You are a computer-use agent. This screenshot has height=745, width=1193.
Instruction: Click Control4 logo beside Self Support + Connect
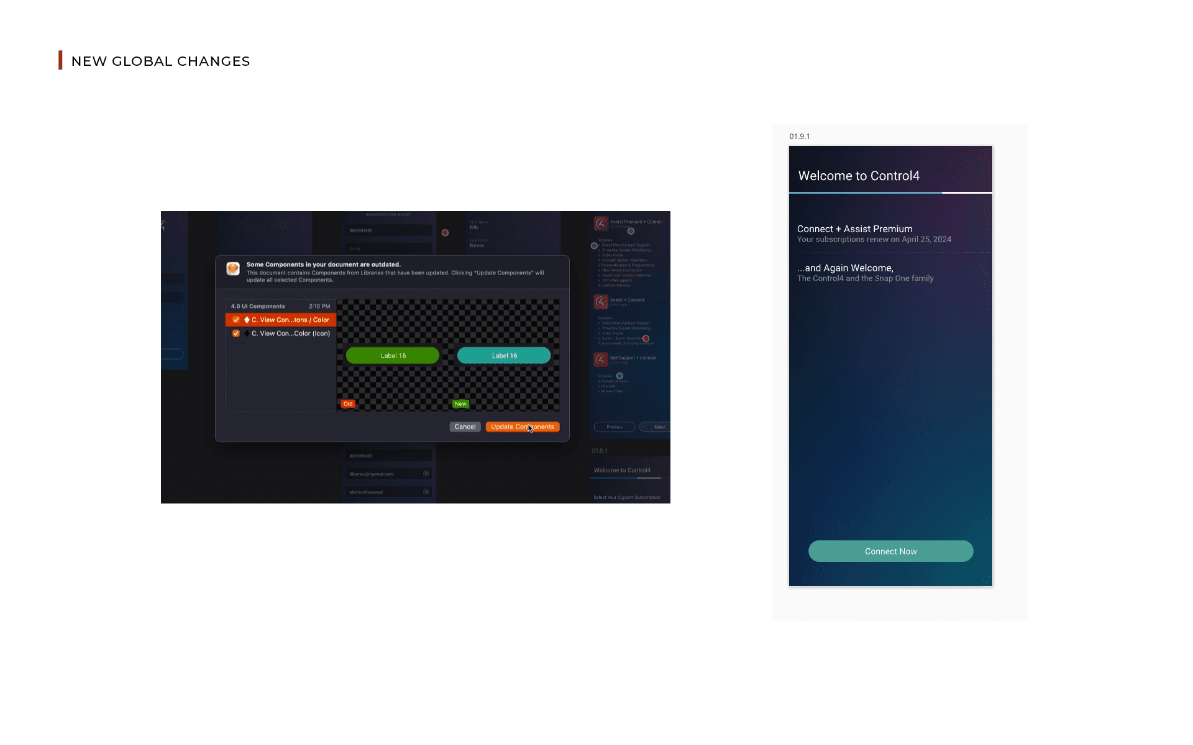tap(601, 359)
